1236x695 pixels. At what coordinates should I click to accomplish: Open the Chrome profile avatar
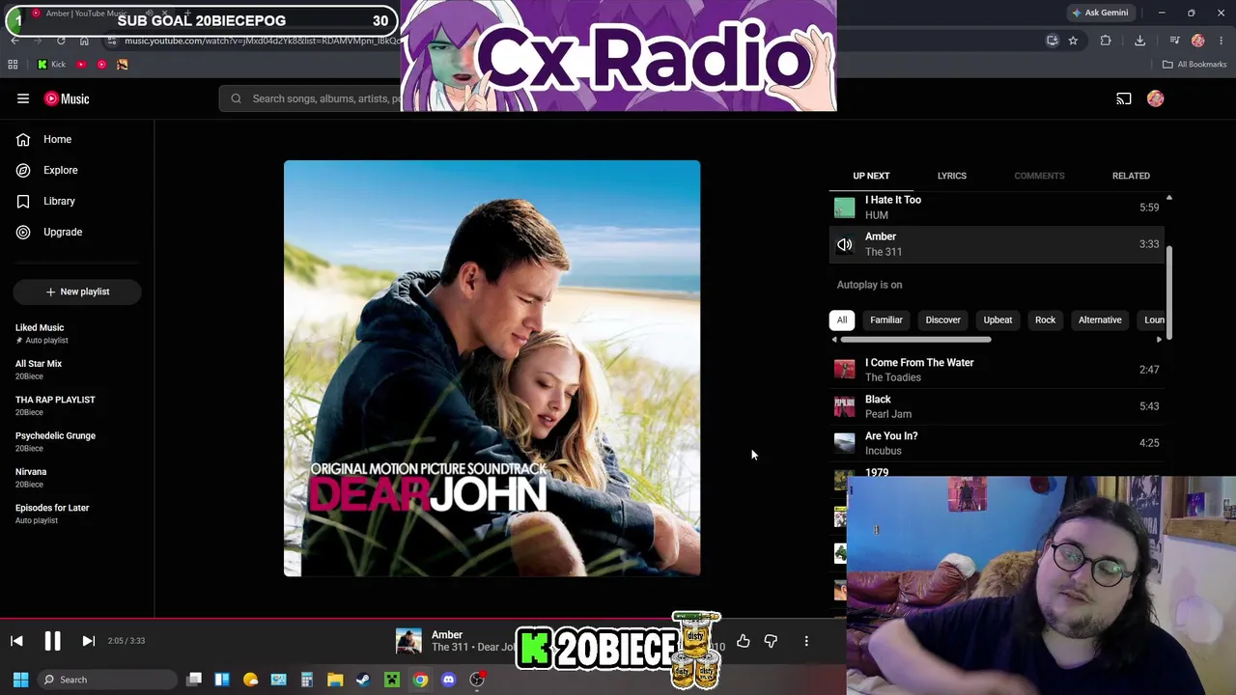(1198, 41)
